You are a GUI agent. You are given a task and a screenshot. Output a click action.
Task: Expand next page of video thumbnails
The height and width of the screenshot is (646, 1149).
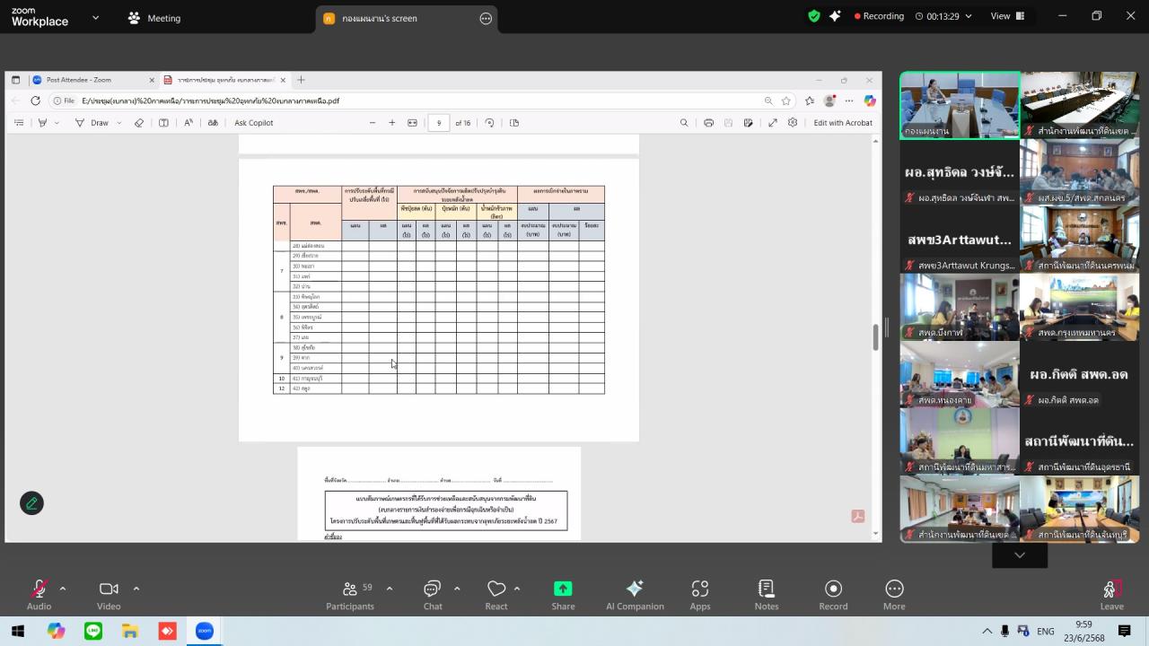point(1019,555)
